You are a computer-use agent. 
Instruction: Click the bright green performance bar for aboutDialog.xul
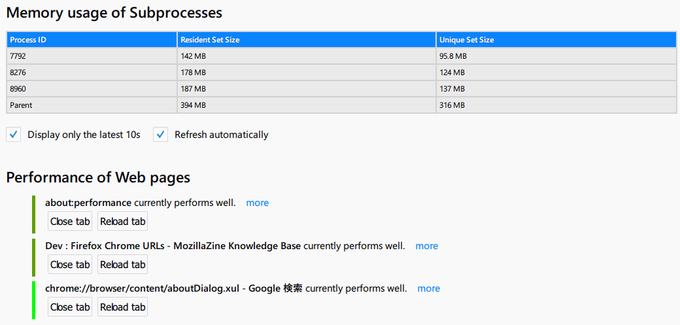pyautogui.click(x=33, y=299)
